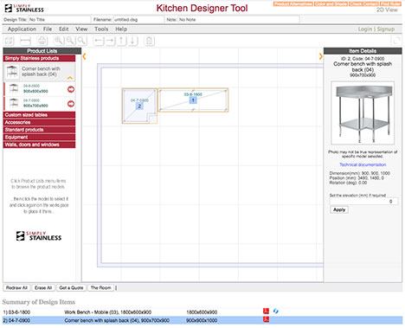Open PDF icon in highlighted summary row 04-7-0900
Screen dimensions: 405x328
[x=266, y=319]
